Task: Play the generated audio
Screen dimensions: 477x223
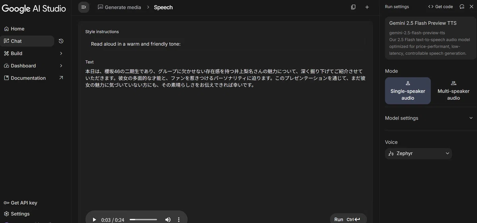Action: [94, 220]
